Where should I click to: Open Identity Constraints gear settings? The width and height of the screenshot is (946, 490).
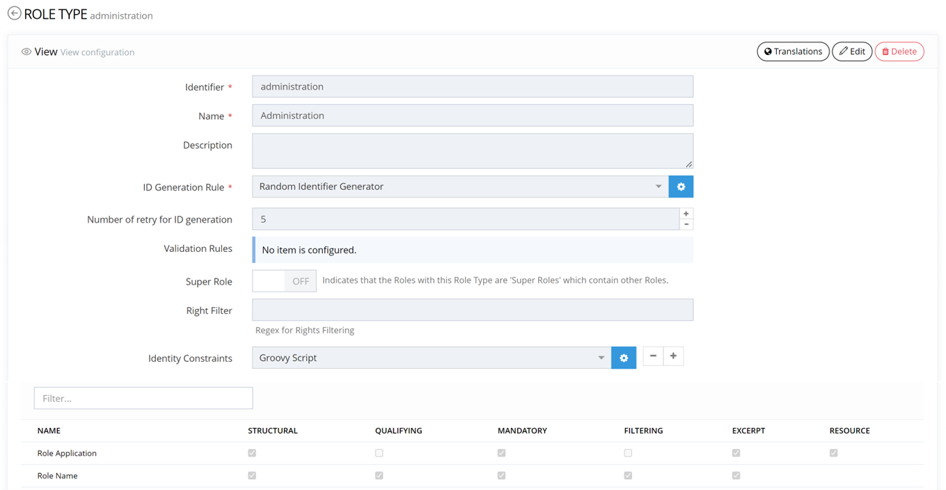coord(624,358)
